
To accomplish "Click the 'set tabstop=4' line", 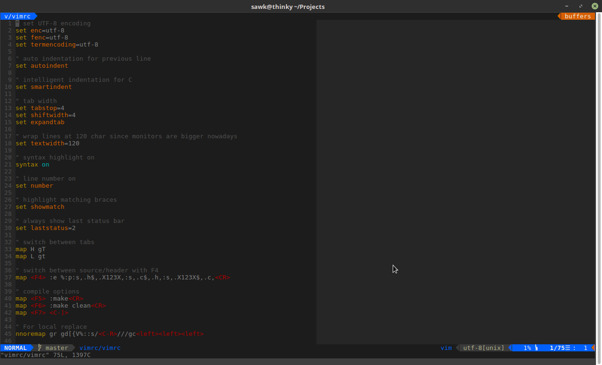I will pos(40,108).
